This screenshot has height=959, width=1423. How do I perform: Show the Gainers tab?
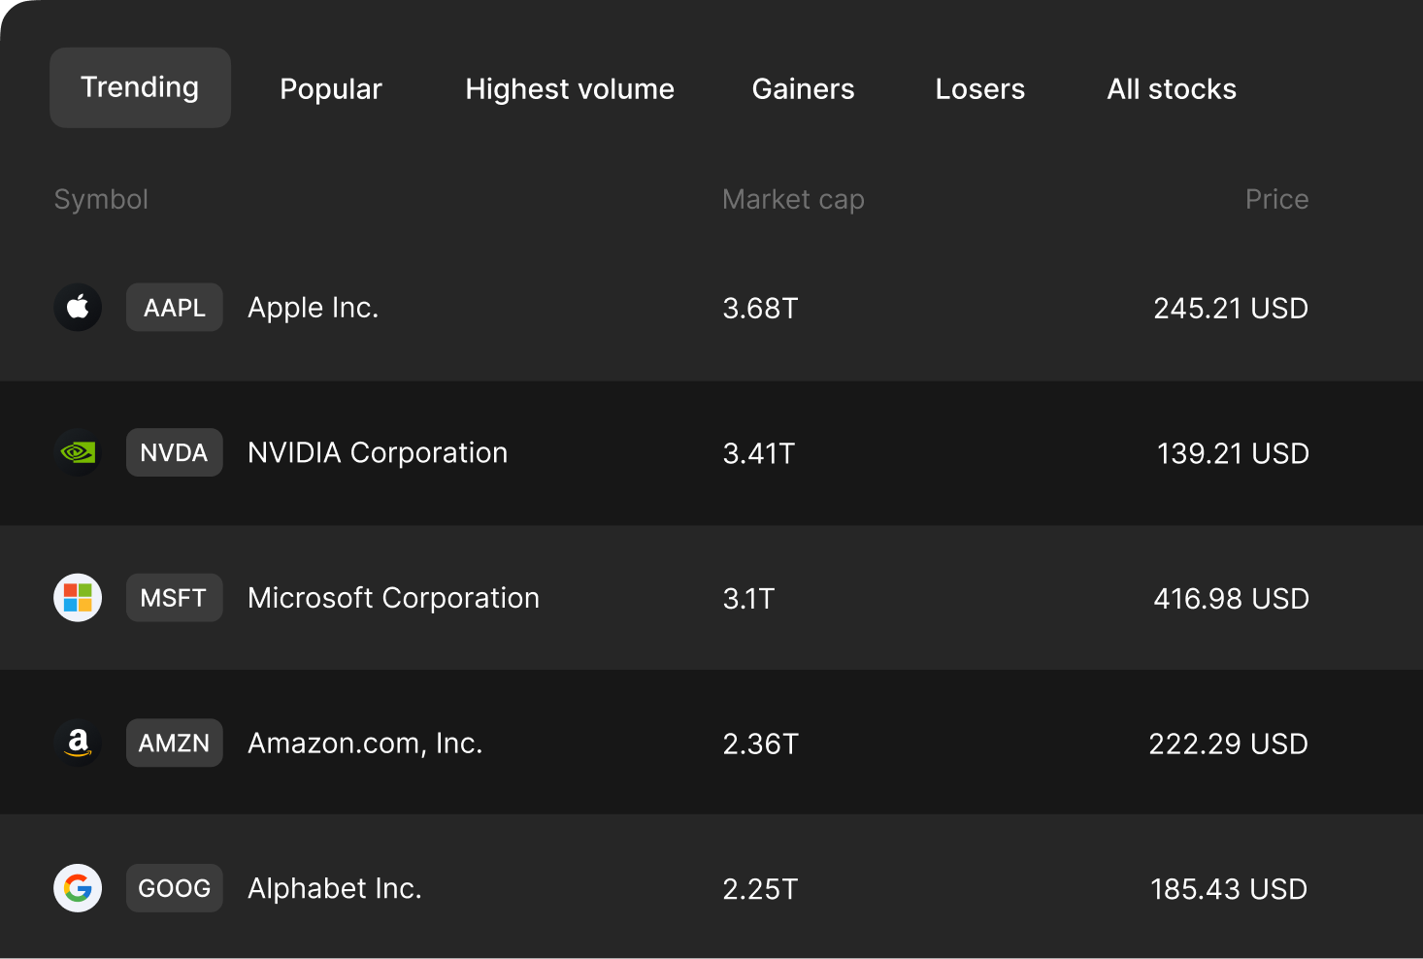click(803, 89)
